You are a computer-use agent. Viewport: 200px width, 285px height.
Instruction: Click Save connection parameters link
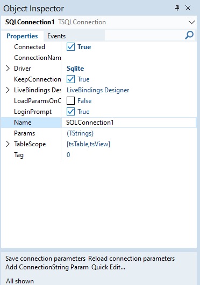tap(45, 259)
